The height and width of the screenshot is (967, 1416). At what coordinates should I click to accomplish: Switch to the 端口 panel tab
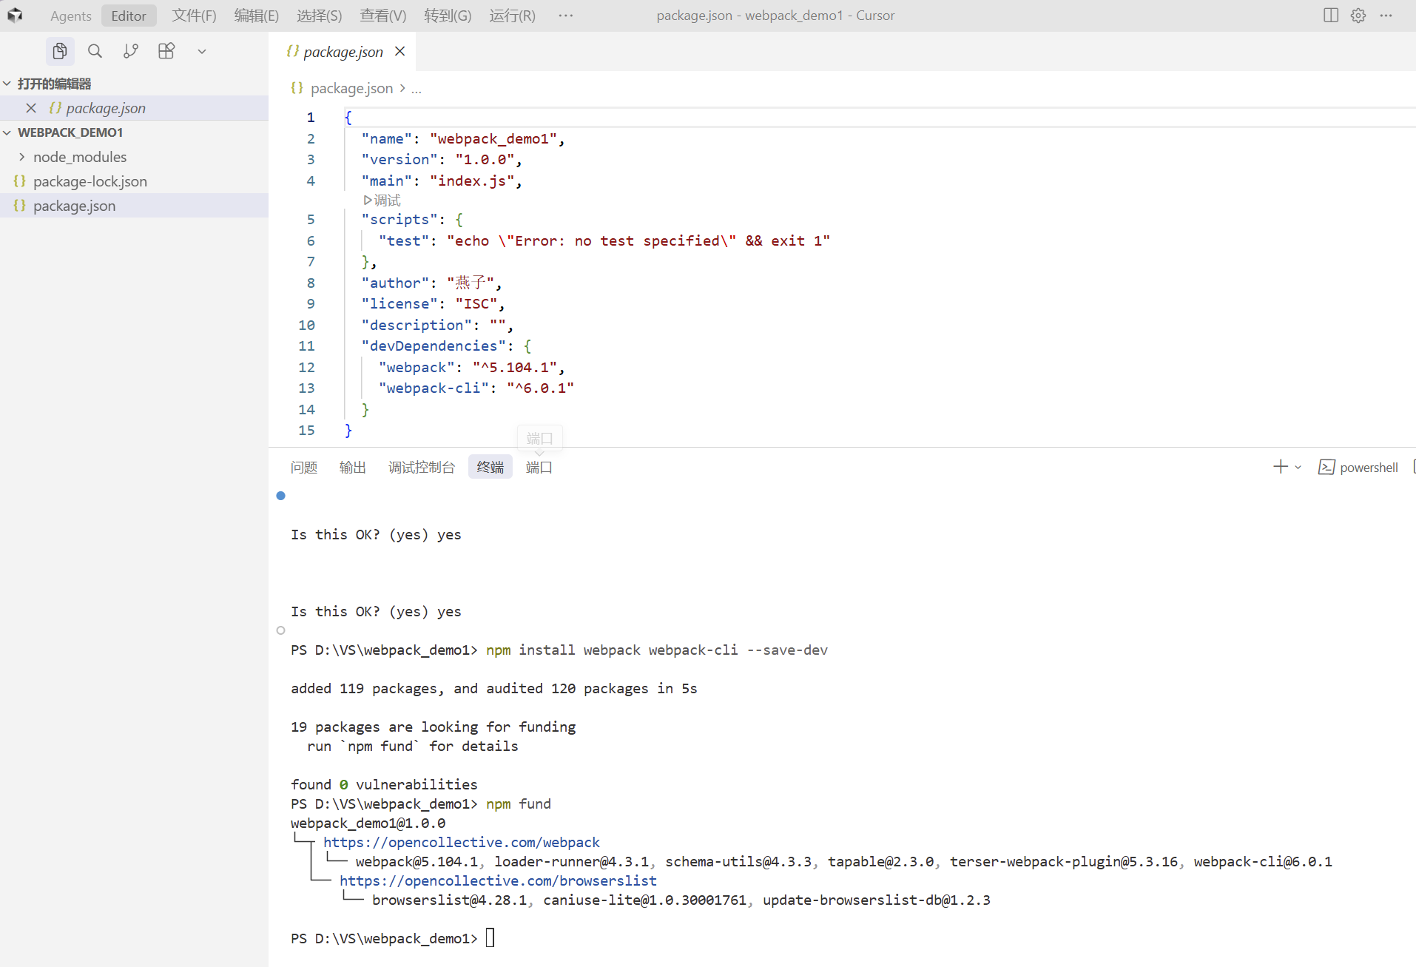pyautogui.click(x=539, y=467)
